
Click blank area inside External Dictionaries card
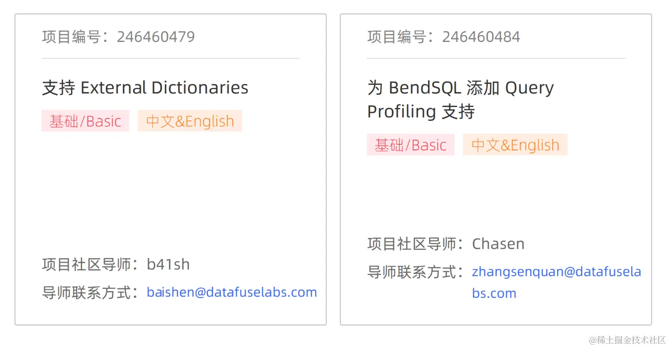(171, 193)
